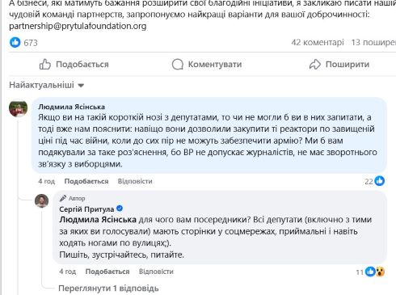Click Відповісти under Сергій Притула's reply
This screenshot has width=396, height=295.
coord(156,272)
